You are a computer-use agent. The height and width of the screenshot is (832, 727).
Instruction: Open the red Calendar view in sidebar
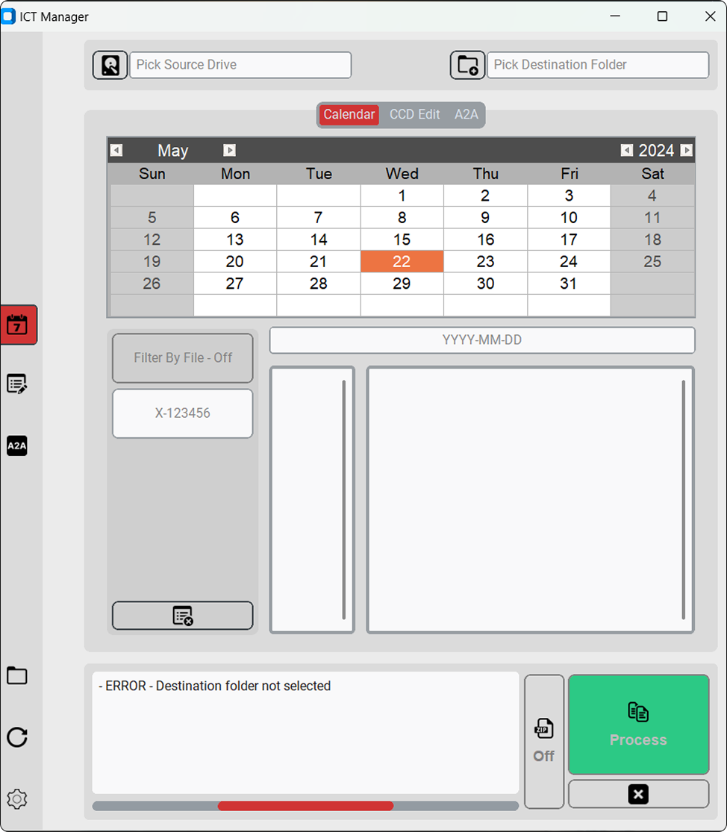click(18, 325)
